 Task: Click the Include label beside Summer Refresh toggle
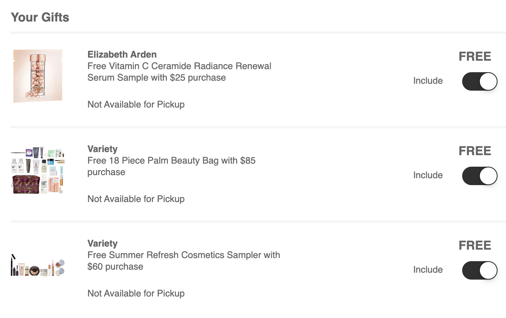tap(428, 270)
